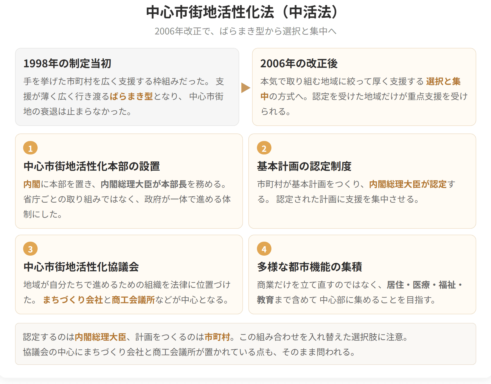The image size is (491, 384).
Task: Click the number 1 circle badge
Action: tap(30, 148)
